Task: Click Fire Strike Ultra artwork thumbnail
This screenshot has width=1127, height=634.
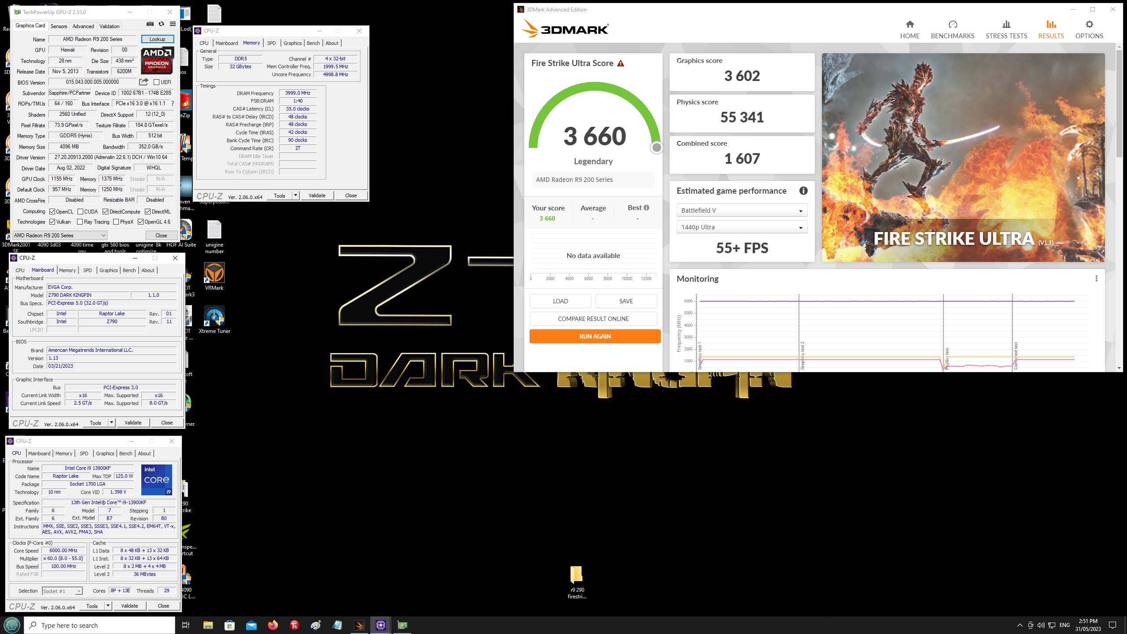Action: coord(963,158)
